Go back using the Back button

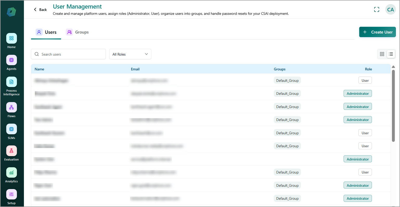(40, 10)
